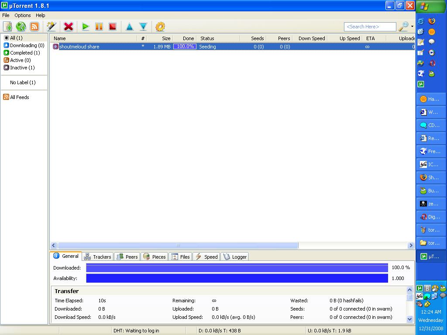Open the File menu

(x=6, y=15)
